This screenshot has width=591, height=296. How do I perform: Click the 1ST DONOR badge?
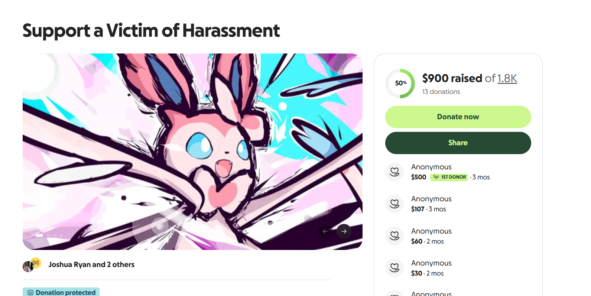449,177
